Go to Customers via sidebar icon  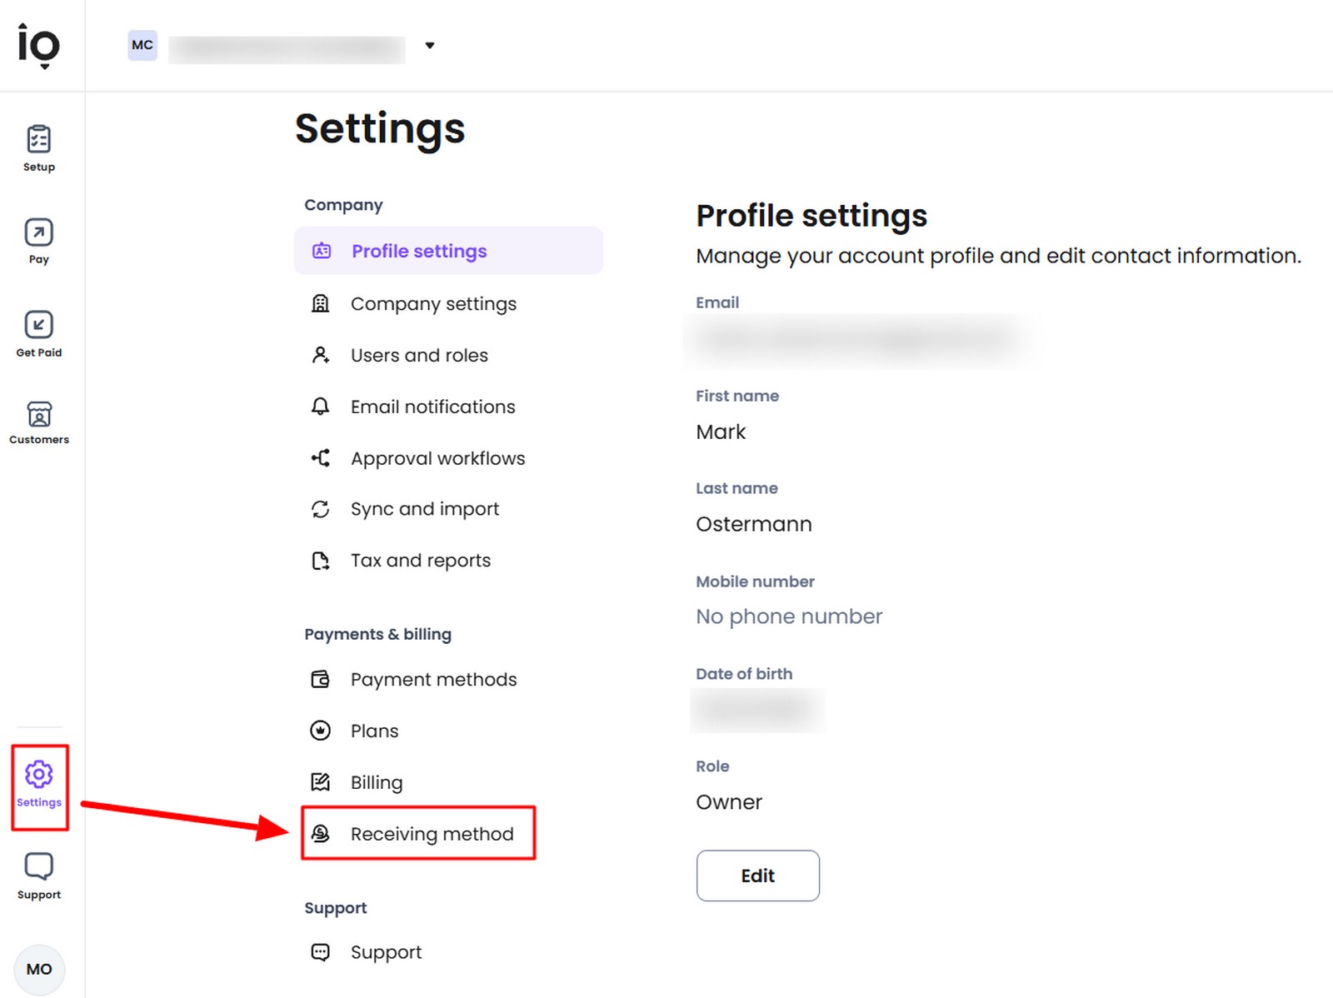pos(38,415)
